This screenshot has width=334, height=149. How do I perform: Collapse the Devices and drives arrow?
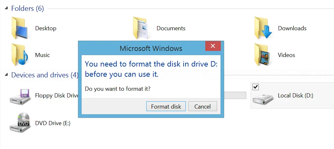pos(7,75)
